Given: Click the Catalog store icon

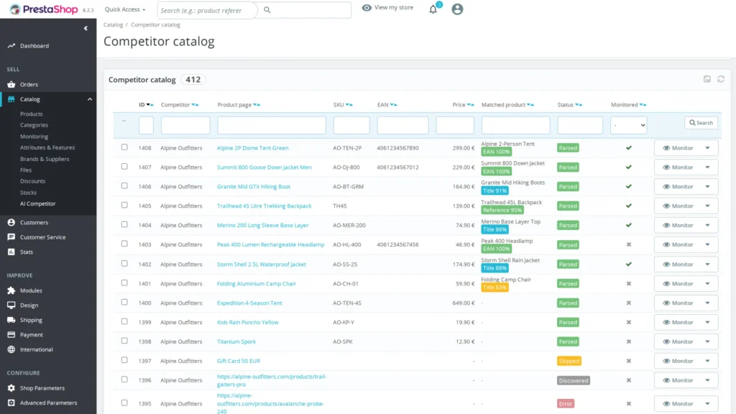Looking at the screenshot, I should tap(11, 99).
